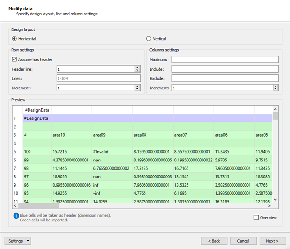Open the Settings dropdown button
This screenshot has height=249, width=290.
coord(18,241)
